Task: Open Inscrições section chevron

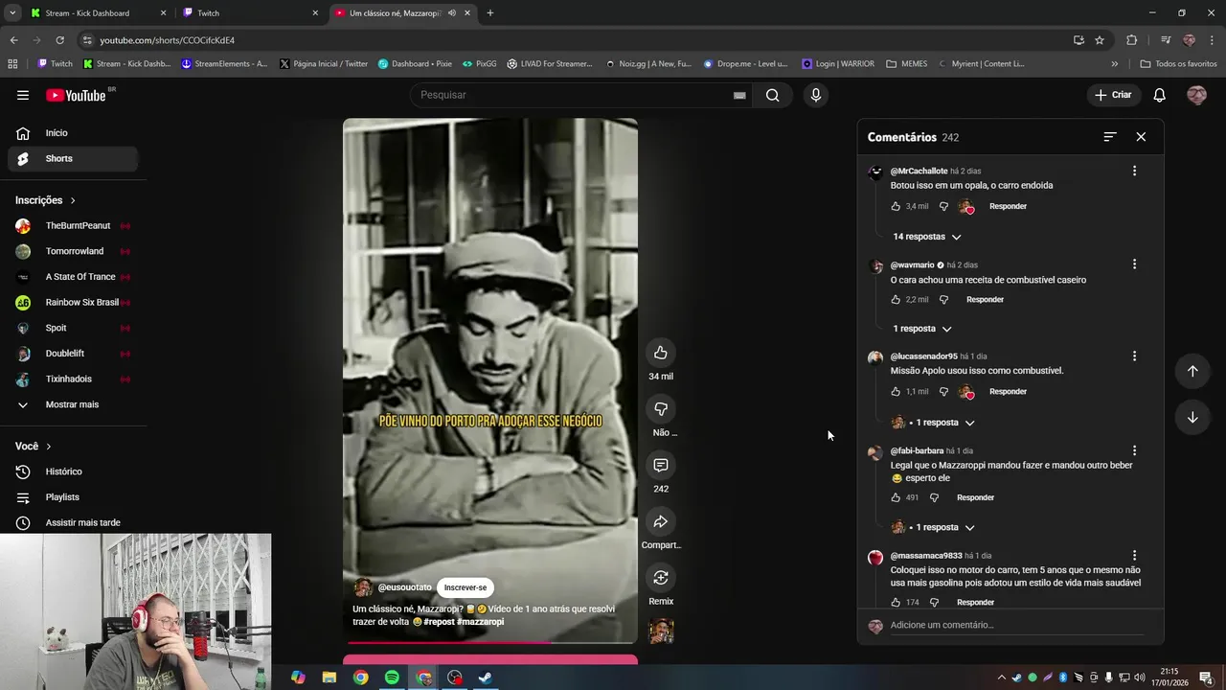Action: (x=73, y=200)
